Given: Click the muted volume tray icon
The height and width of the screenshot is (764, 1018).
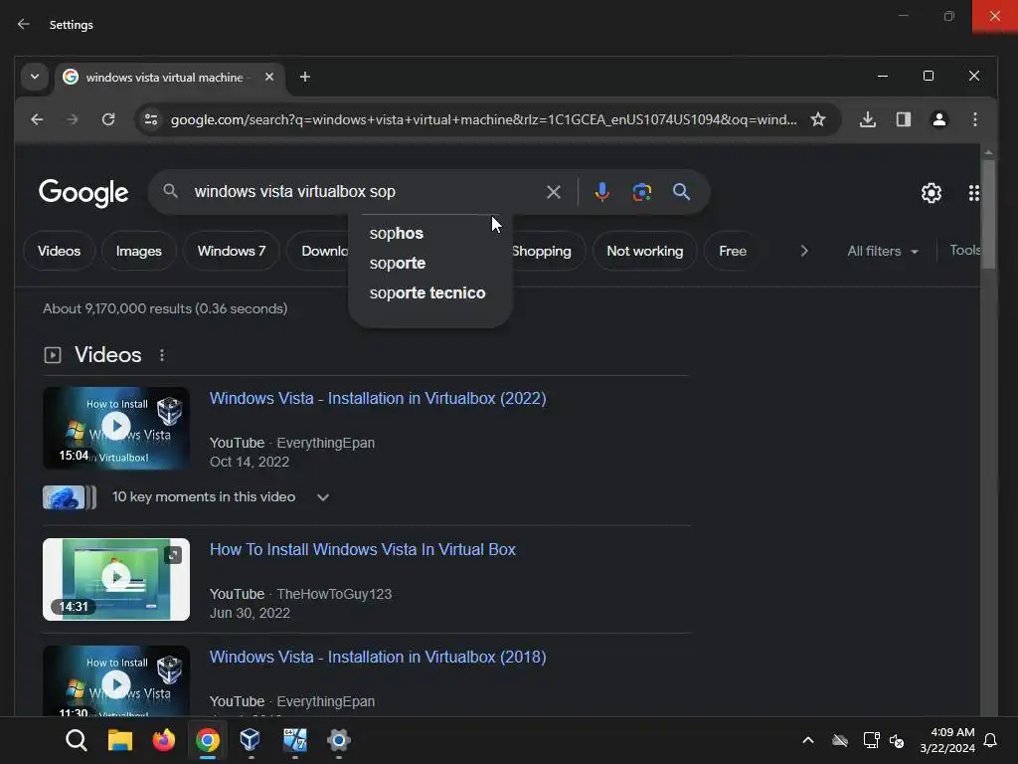Looking at the screenshot, I should (897, 740).
